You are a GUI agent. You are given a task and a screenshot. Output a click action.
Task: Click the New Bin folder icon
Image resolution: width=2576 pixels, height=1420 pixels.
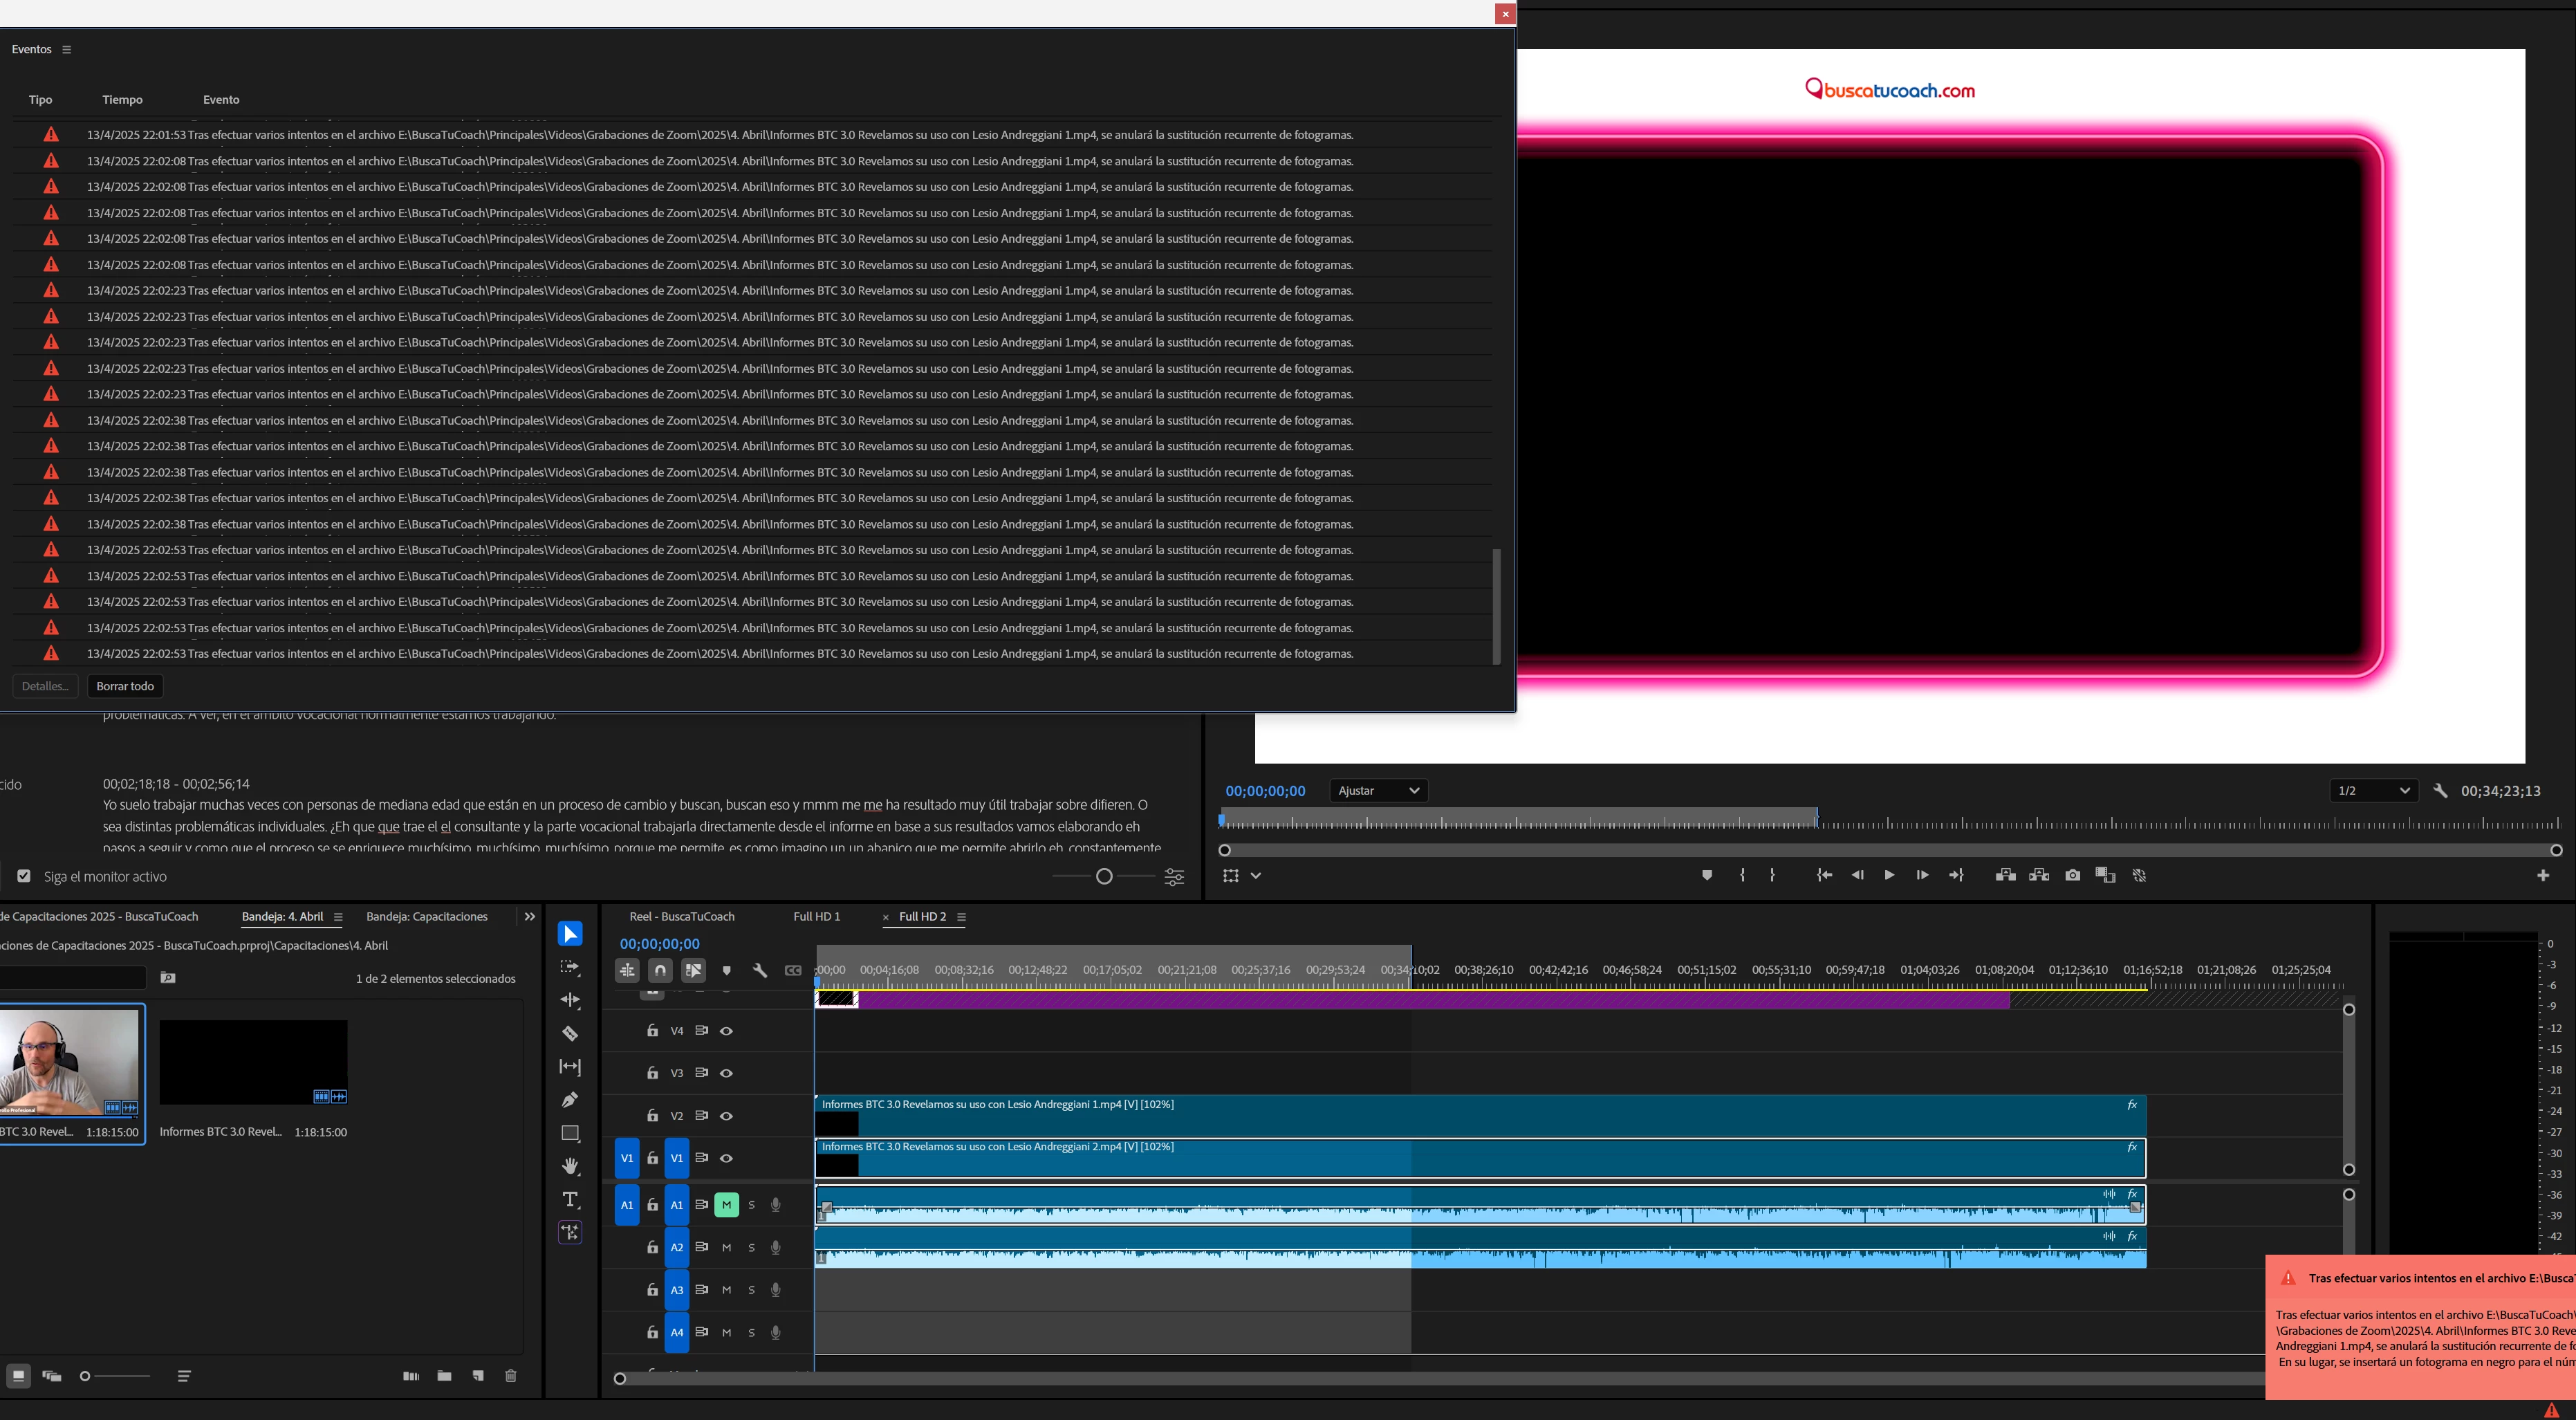[x=444, y=1376]
